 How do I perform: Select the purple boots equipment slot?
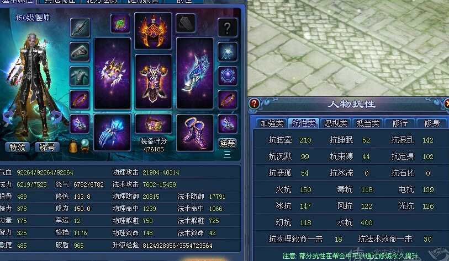point(195,132)
